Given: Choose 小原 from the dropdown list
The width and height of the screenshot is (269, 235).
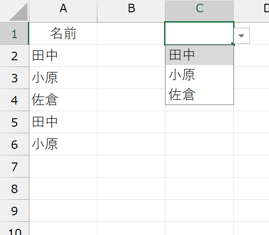Looking at the screenshot, I should [200, 75].
